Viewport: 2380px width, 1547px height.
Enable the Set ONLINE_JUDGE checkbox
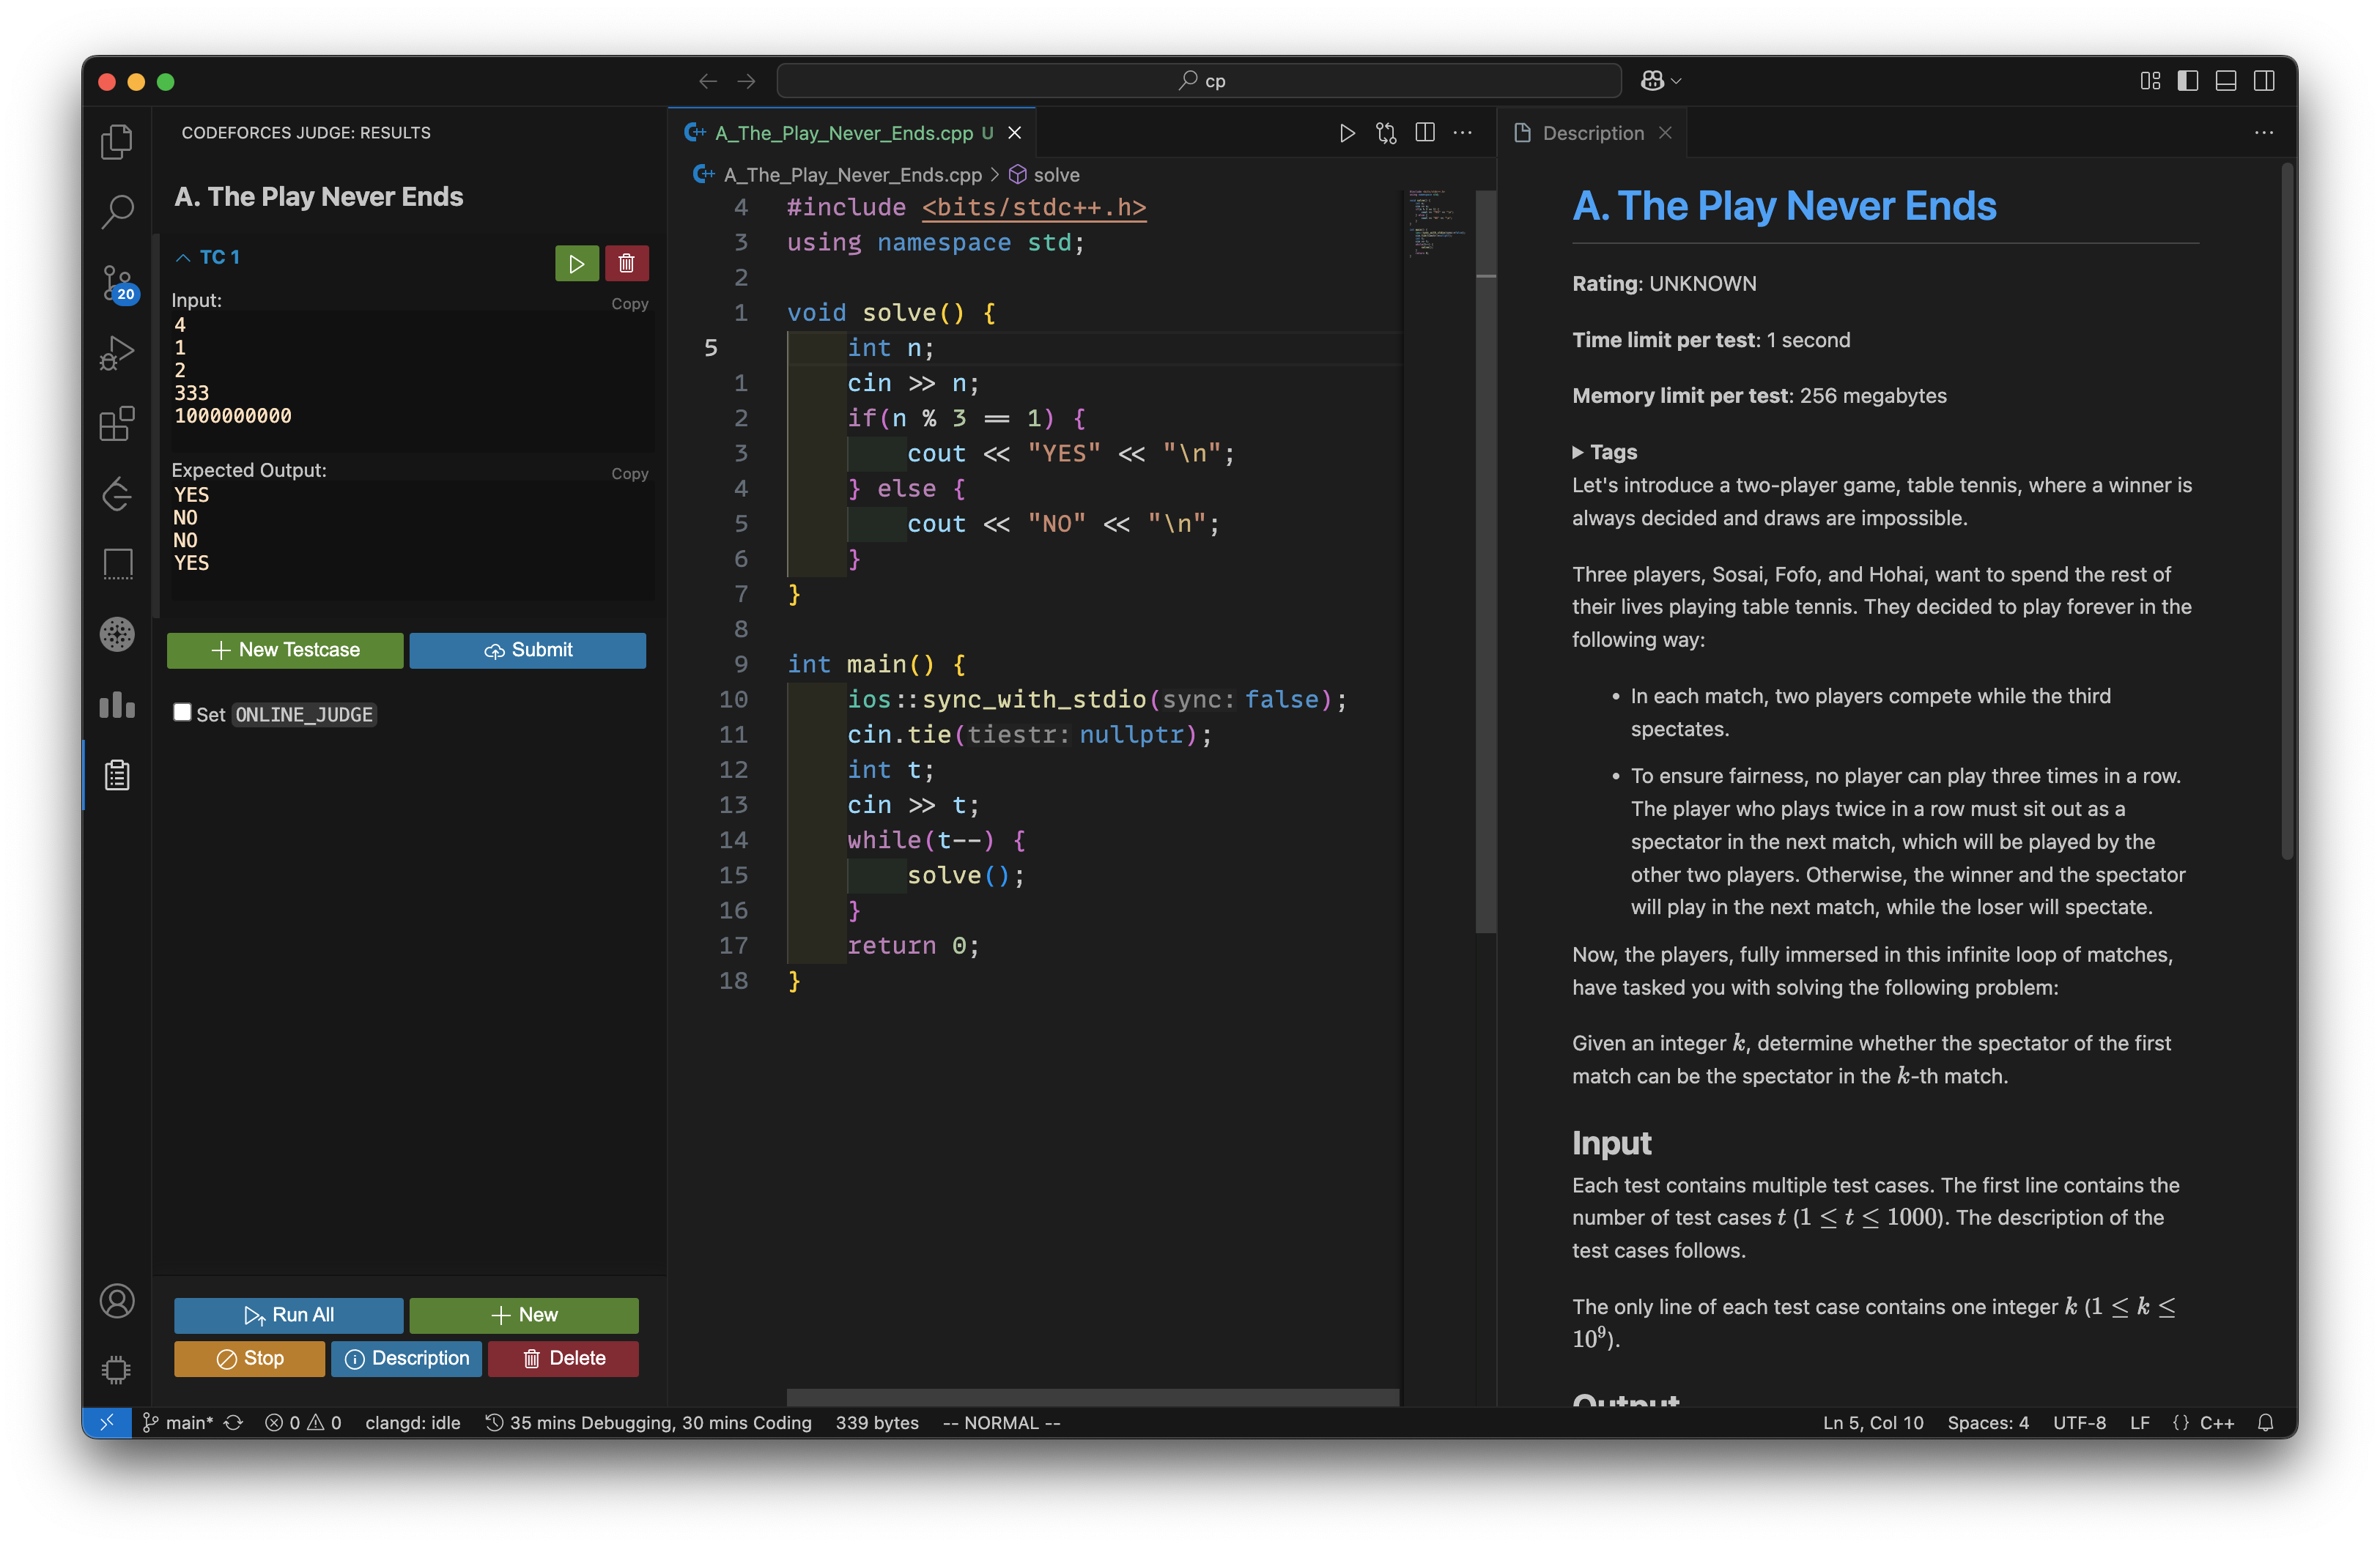tap(182, 713)
